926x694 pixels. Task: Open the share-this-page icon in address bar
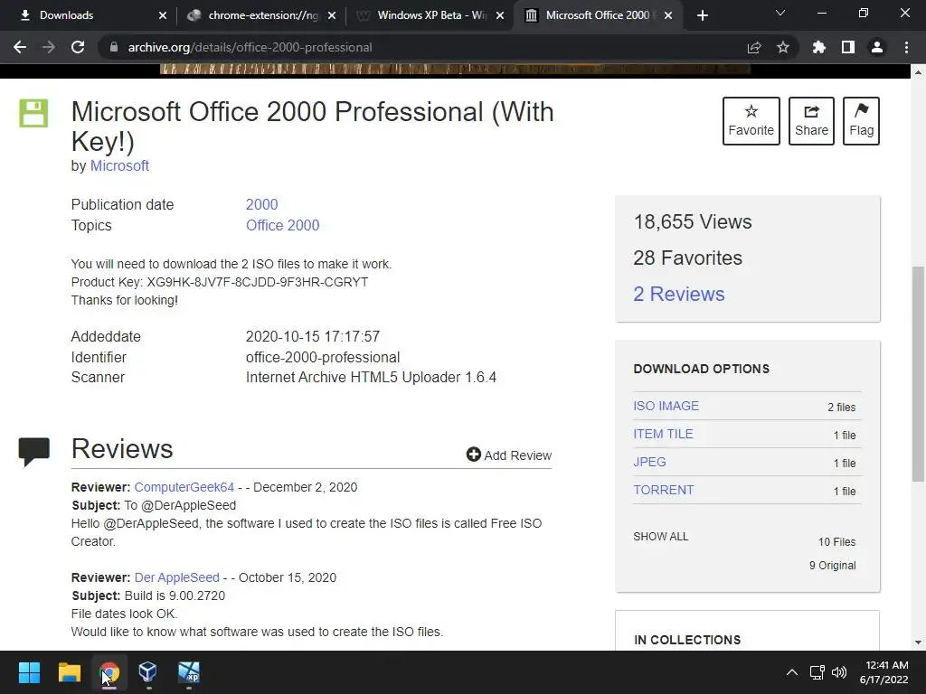click(754, 47)
